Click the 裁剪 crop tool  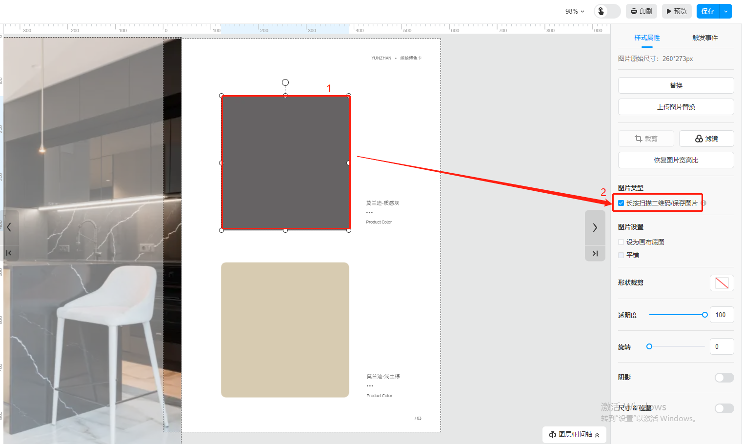pyautogui.click(x=646, y=139)
